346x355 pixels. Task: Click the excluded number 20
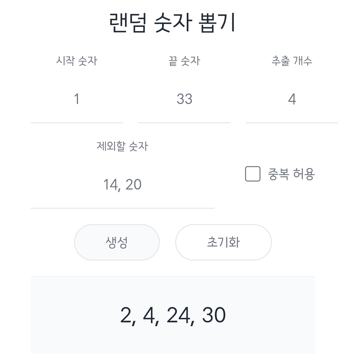pyautogui.click(x=133, y=185)
